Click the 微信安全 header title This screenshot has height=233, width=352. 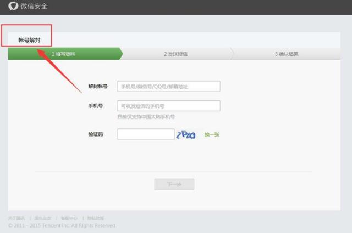click(x=34, y=6)
